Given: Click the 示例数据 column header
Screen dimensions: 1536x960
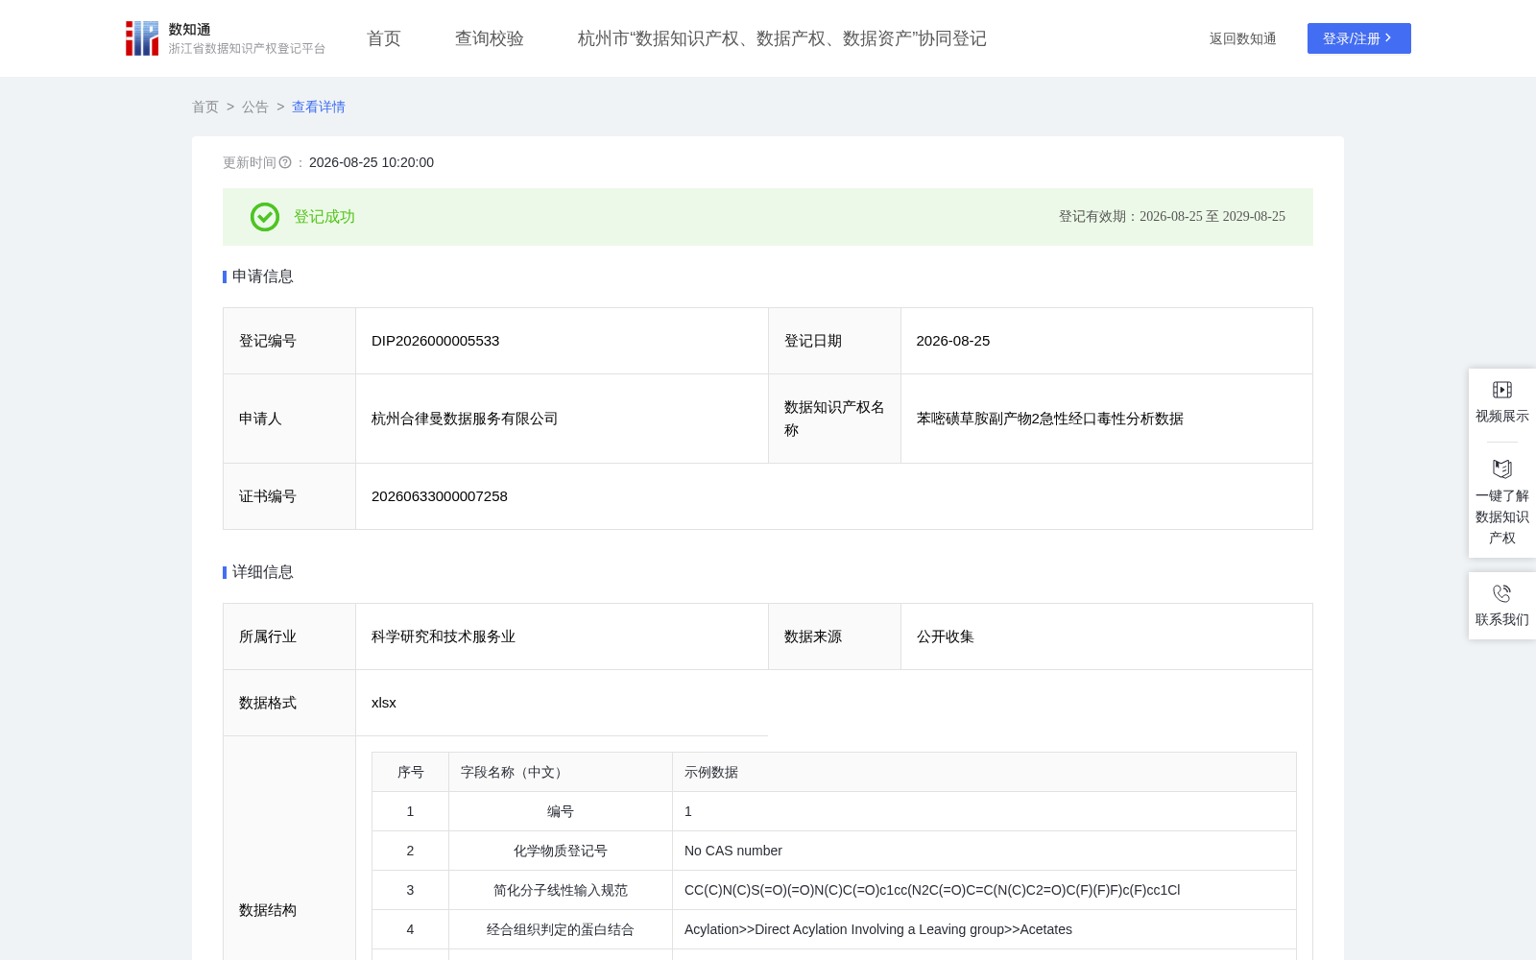Looking at the screenshot, I should coord(985,772).
